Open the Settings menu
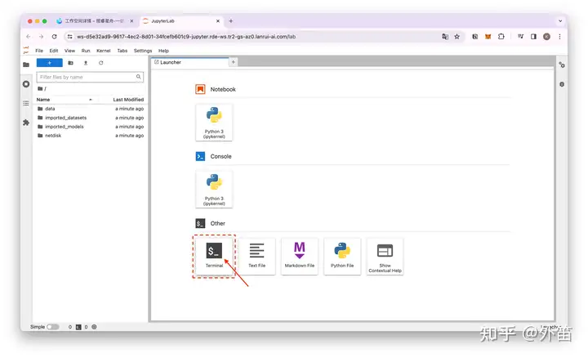 (143, 51)
